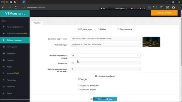Open the browser more options menu

tap(179, 7)
